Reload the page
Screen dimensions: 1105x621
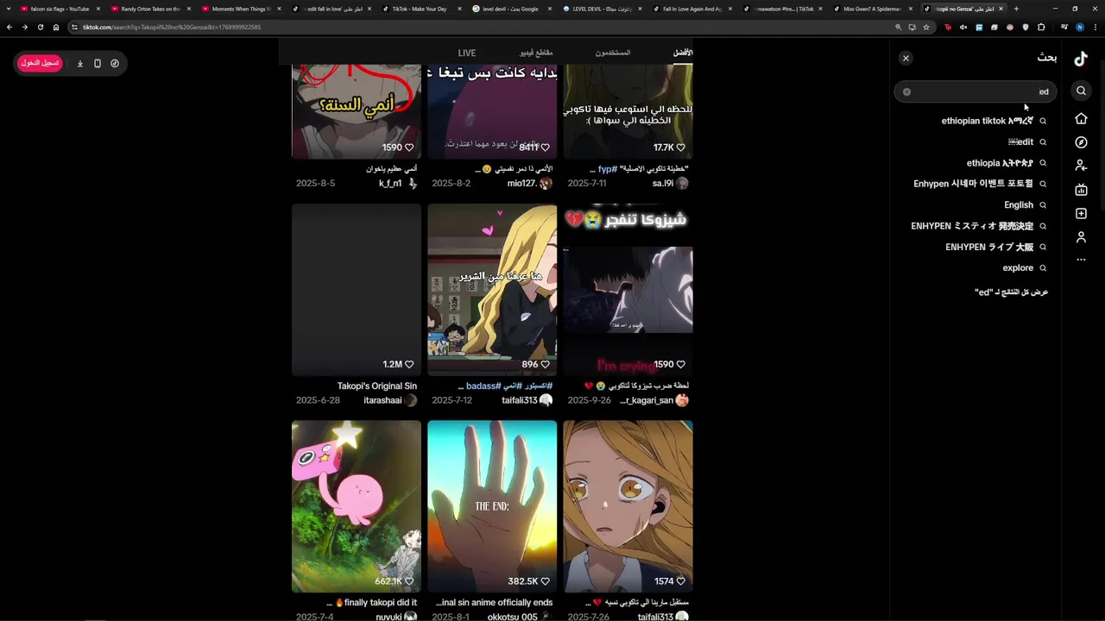tap(40, 27)
